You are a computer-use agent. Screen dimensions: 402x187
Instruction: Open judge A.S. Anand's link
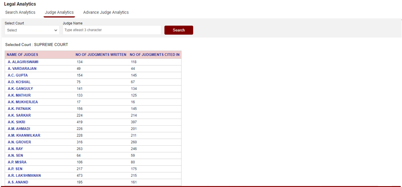pos(18,182)
